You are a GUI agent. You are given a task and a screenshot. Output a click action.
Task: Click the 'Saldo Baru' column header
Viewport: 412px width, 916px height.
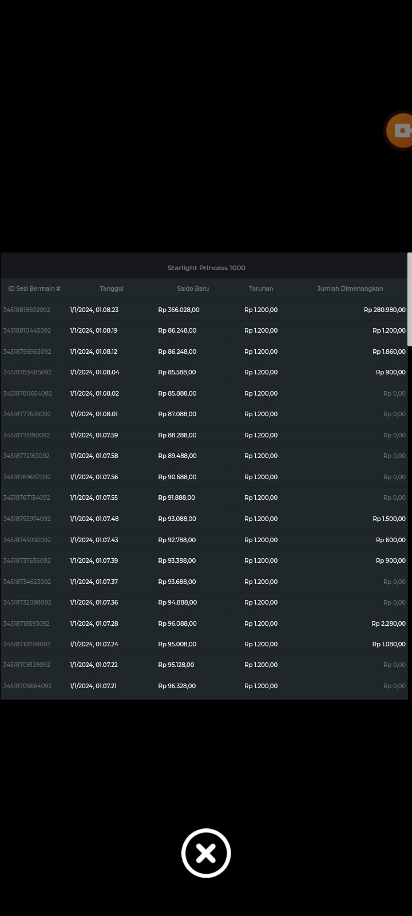point(193,289)
